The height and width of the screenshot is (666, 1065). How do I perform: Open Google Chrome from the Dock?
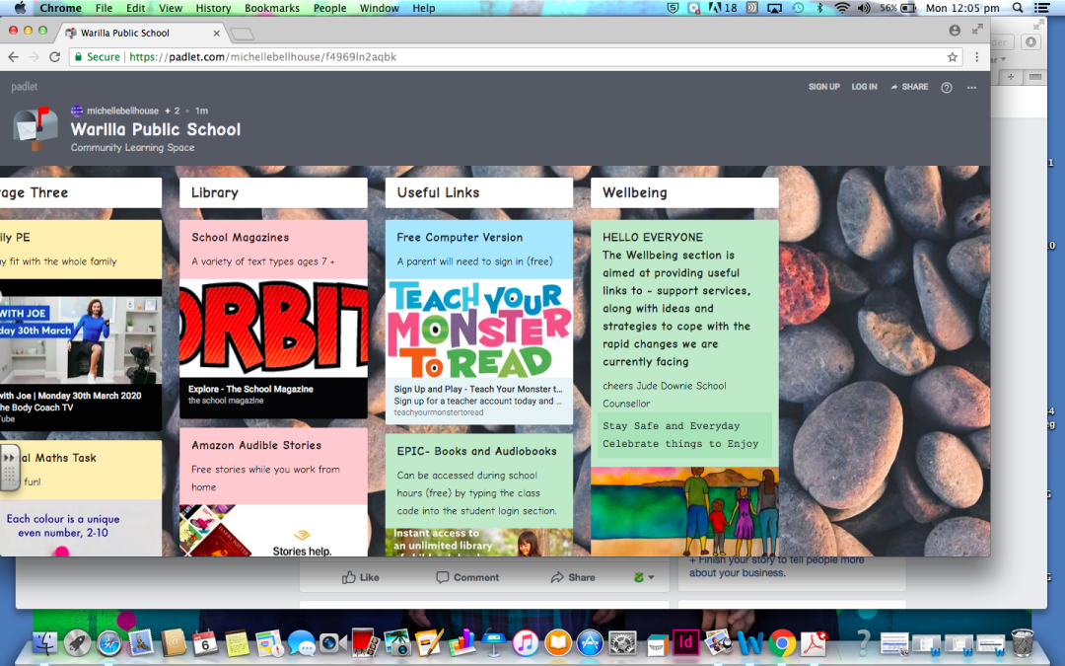pos(782,643)
